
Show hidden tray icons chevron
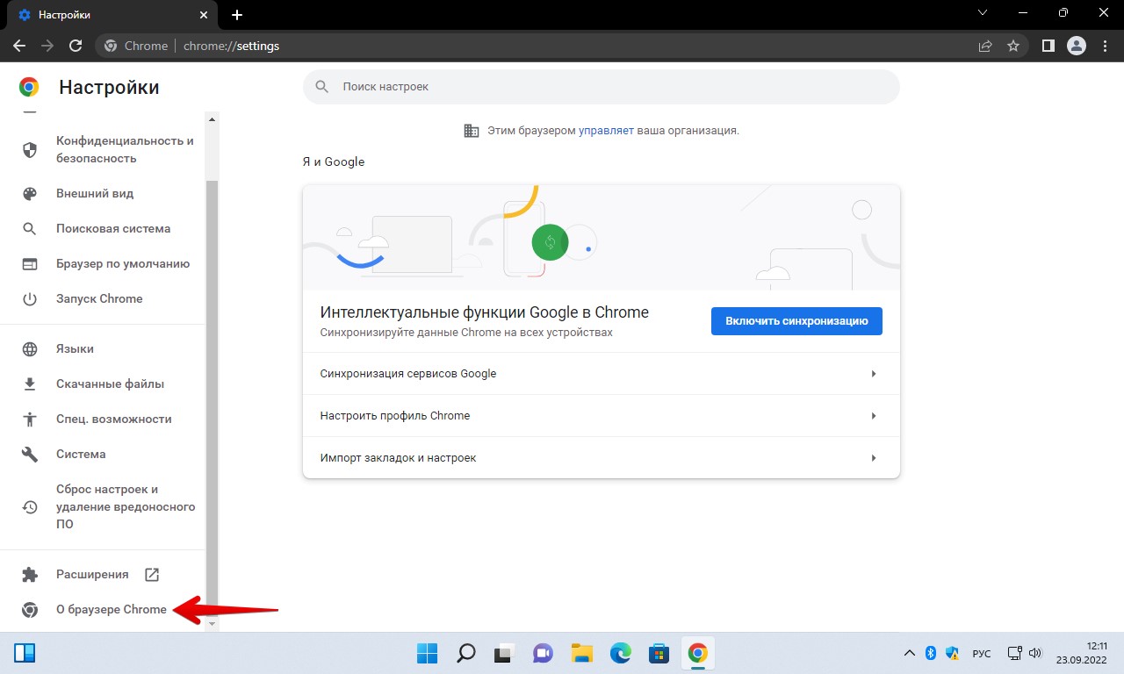pyautogui.click(x=910, y=654)
